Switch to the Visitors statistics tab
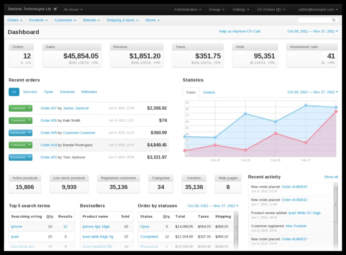Screen dimensions: 346x255 click(209, 92)
